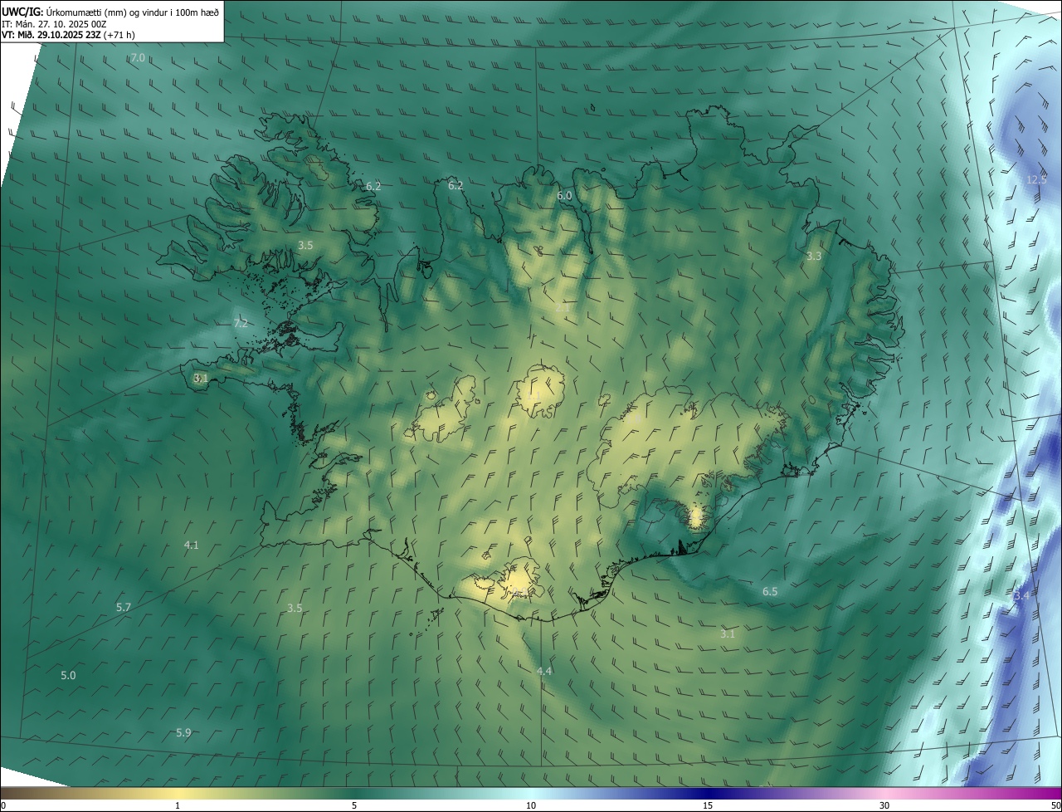Screen dimensions: 1062x812
Task: Click the 5.9 value label on the map
Action: pyautogui.click(x=183, y=732)
